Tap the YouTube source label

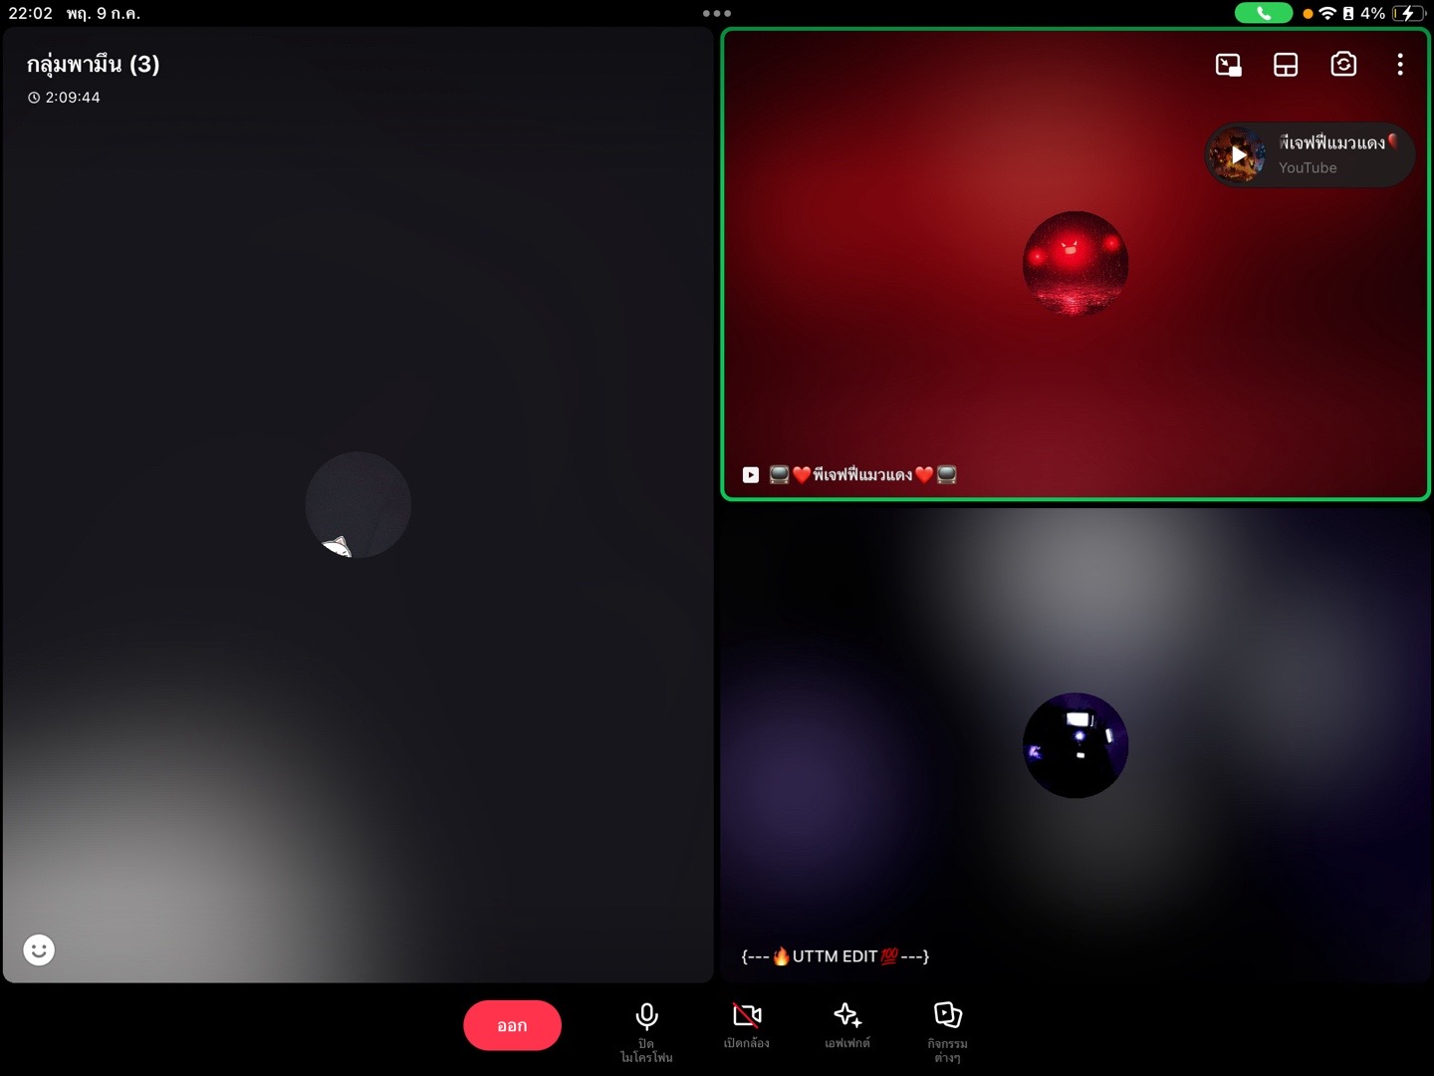pyautogui.click(x=1308, y=168)
